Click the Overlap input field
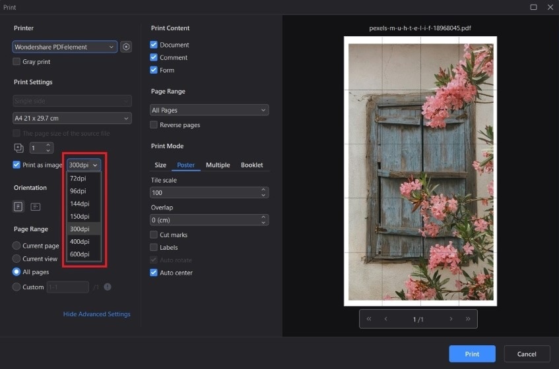 pyautogui.click(x=209, y=220)
